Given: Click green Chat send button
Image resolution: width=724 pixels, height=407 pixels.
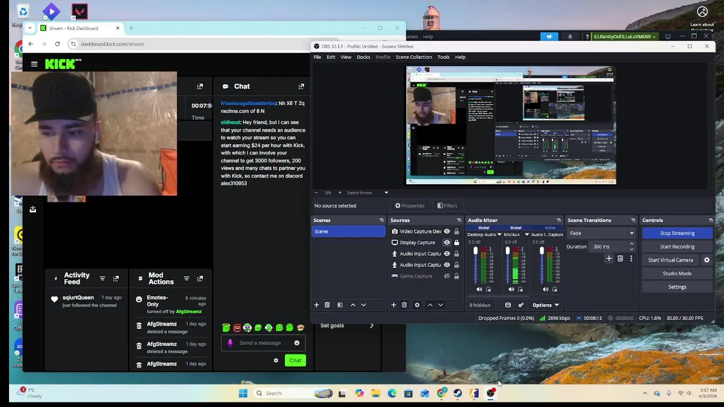Looking at the screenshot, I should click(295, 361).
